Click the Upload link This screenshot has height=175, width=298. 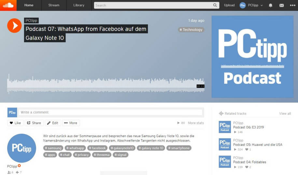(229, 5)
